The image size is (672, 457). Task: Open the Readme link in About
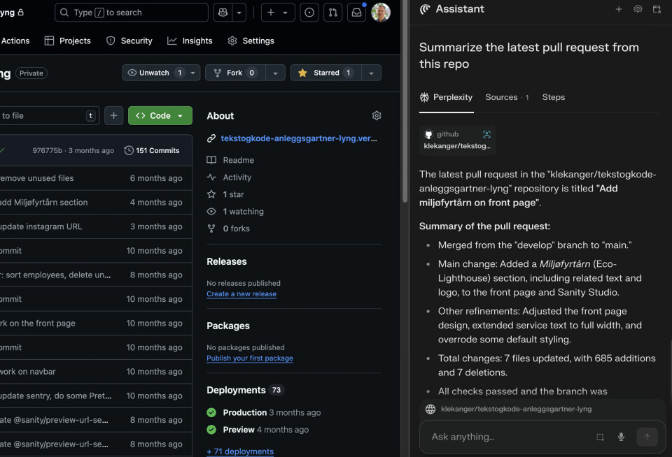point(238,160)
